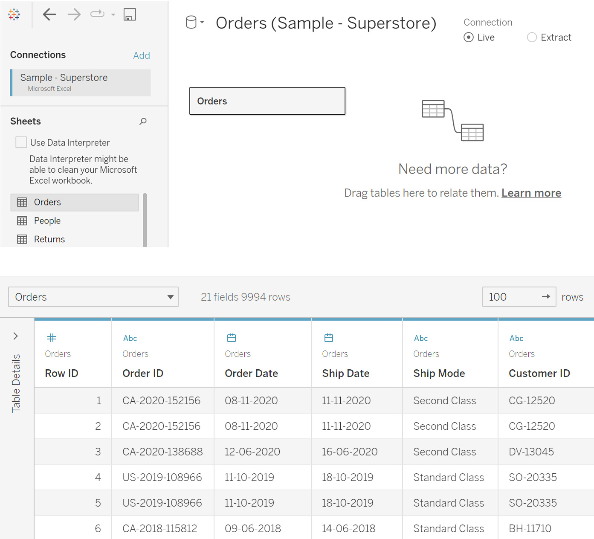Change the Order ID Abc type icon

130,338
